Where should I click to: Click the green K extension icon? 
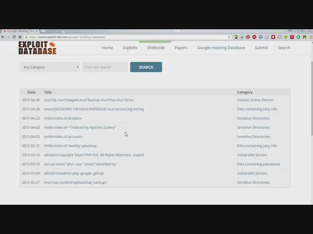click(298, 37)
